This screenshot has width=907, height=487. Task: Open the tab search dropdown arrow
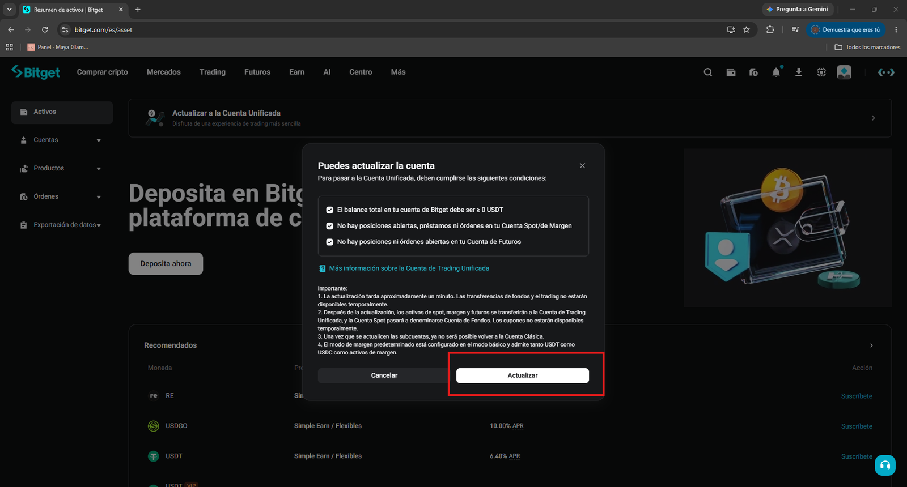9,10
